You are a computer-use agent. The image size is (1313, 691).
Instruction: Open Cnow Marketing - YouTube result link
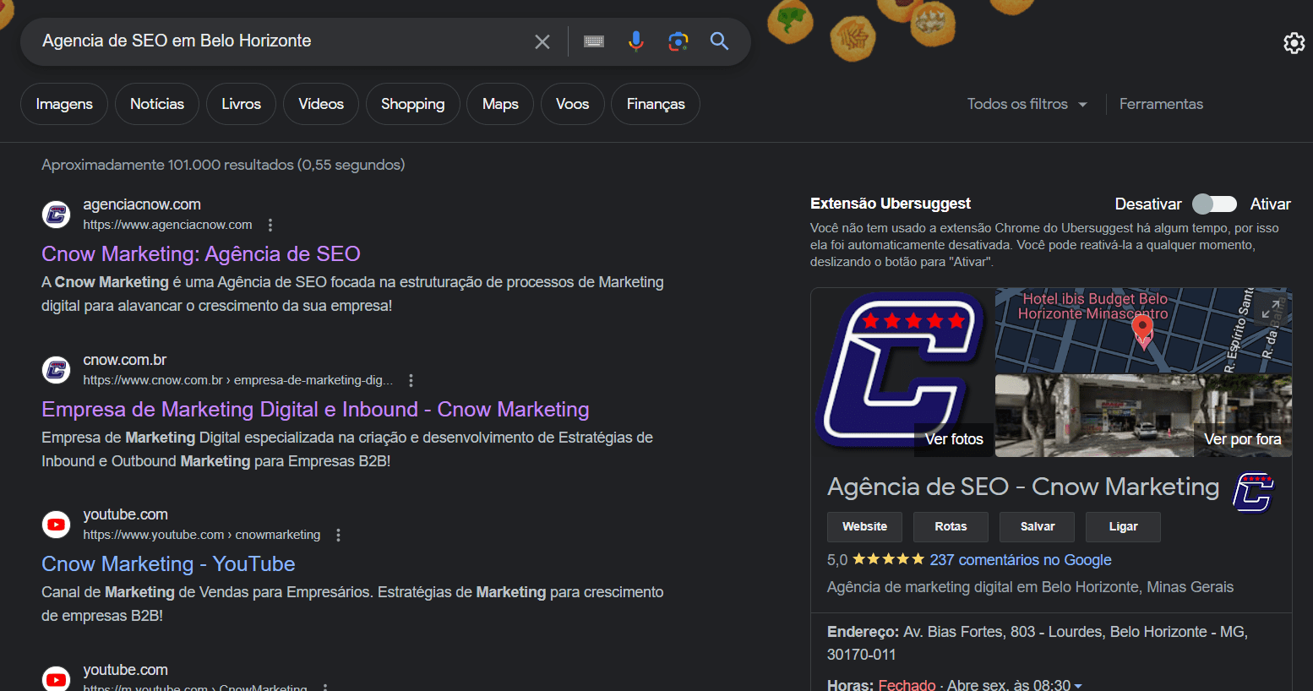coord(168,563)
